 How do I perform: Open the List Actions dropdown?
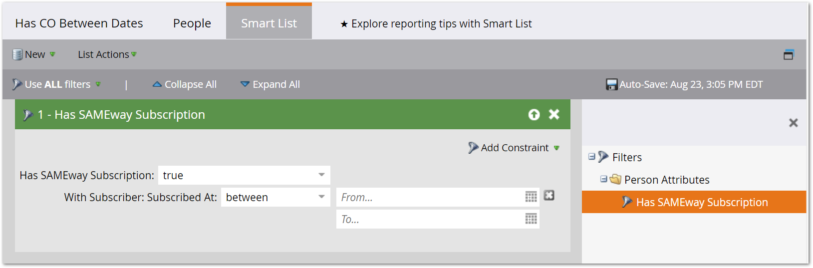(x=107, y=54)
